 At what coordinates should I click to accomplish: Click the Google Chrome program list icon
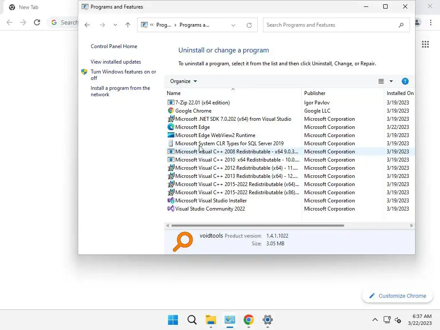pyautogui.click(x=171, y=110)
